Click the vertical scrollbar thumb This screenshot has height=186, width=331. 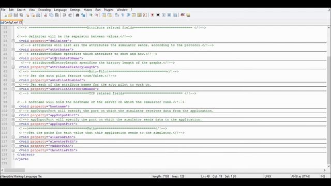(x=329, y=110)
